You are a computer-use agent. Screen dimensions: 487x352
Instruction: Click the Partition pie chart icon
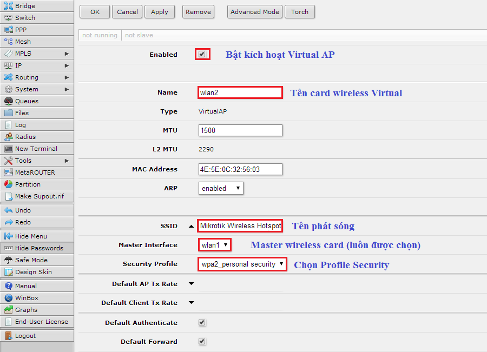point(9,184)
